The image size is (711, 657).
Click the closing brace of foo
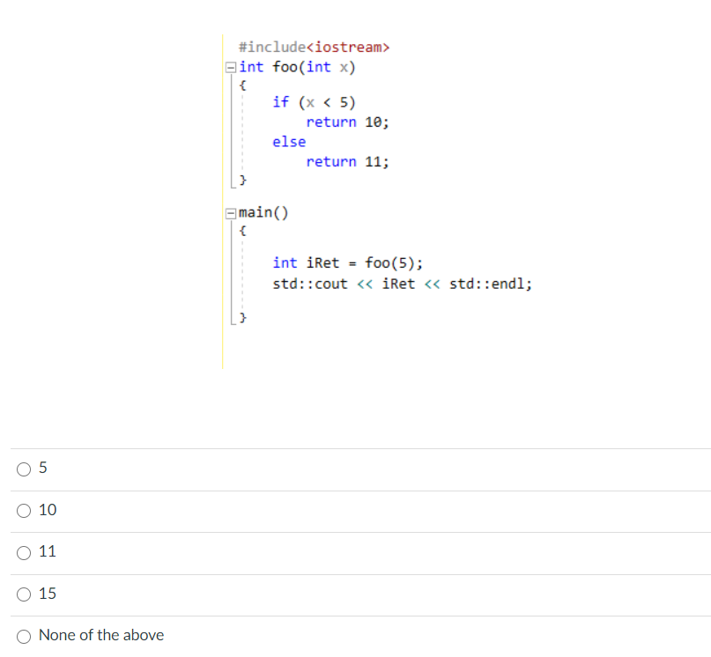(242, 180)
